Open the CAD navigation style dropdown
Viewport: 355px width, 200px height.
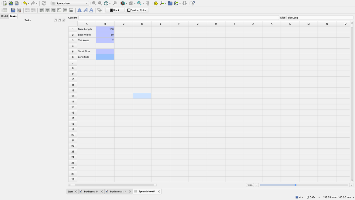click(315, 197)
